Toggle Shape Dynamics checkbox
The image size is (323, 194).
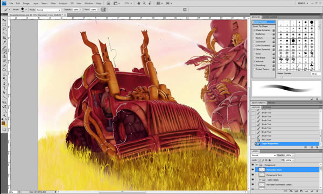click(255, 30)
